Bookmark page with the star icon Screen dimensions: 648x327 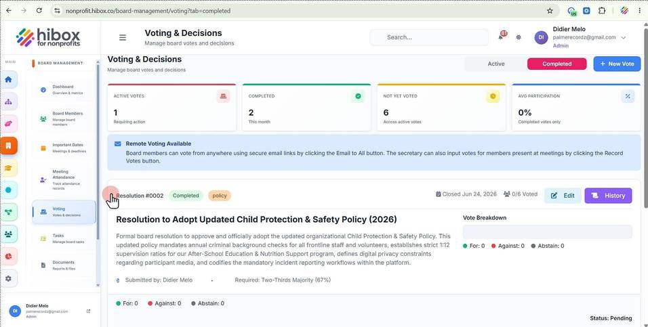coord(550,11)
